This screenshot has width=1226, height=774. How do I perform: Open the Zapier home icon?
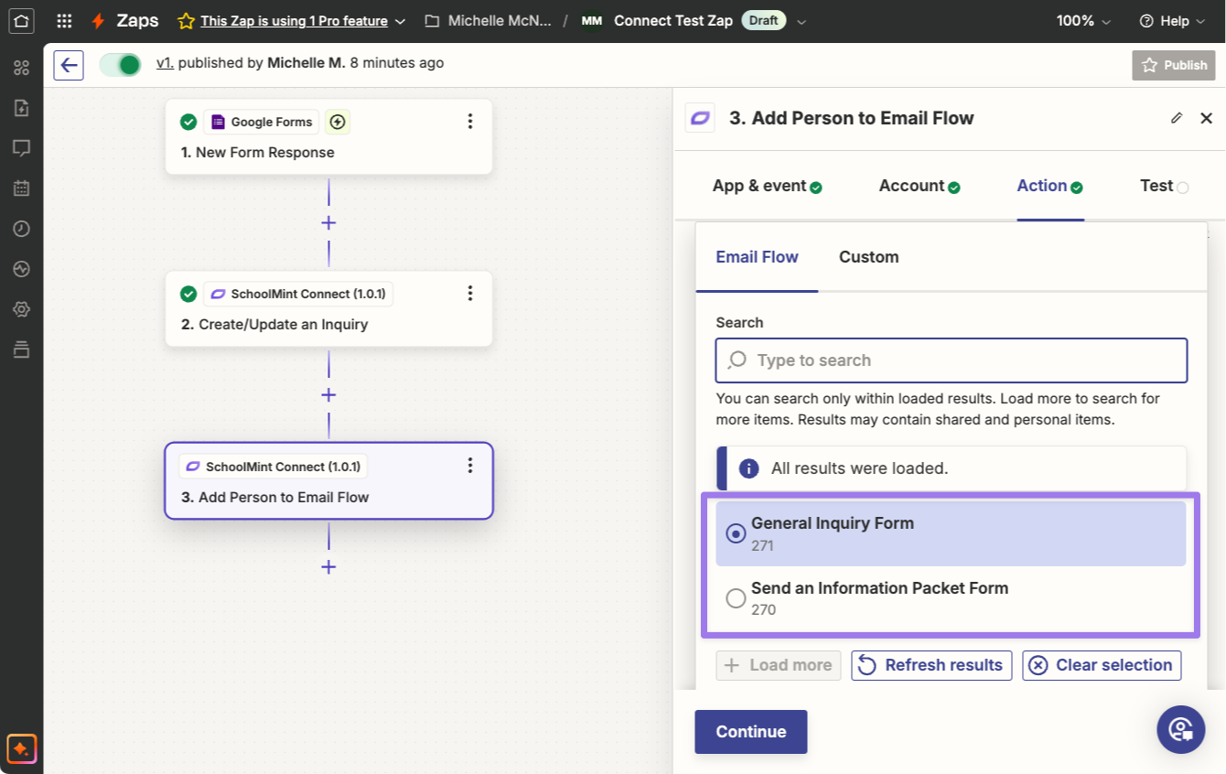click(22, 20)
